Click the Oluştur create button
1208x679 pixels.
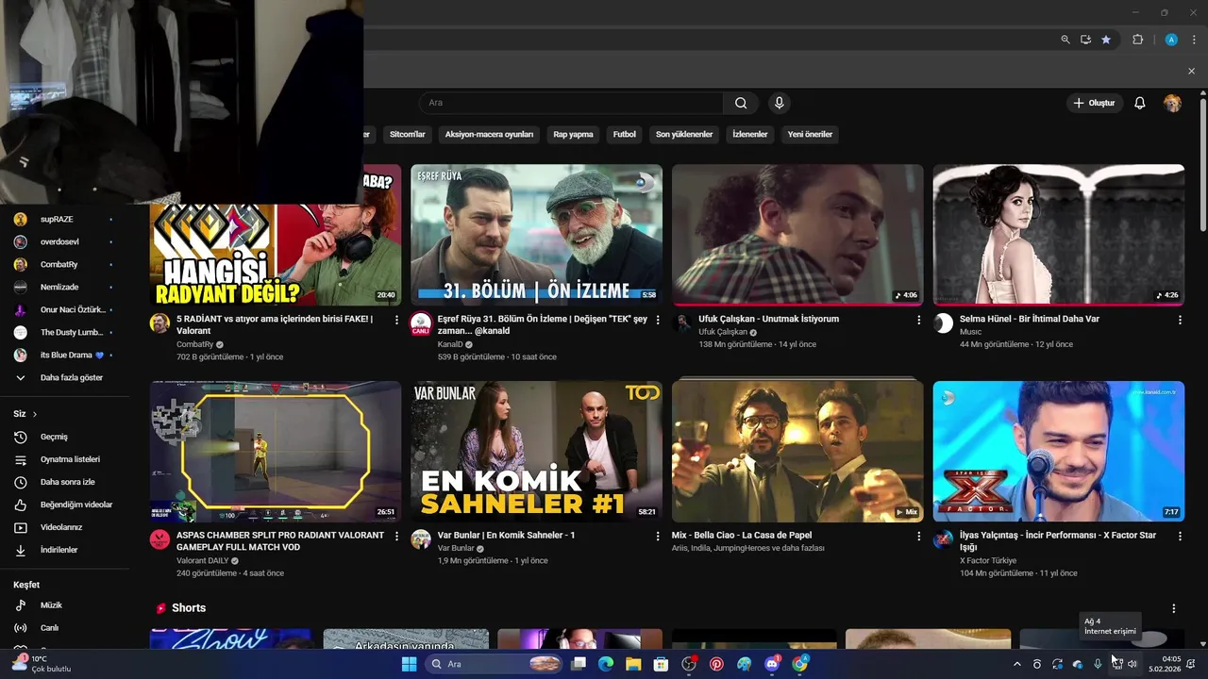pyautogui.click(x=1094, y=103)
